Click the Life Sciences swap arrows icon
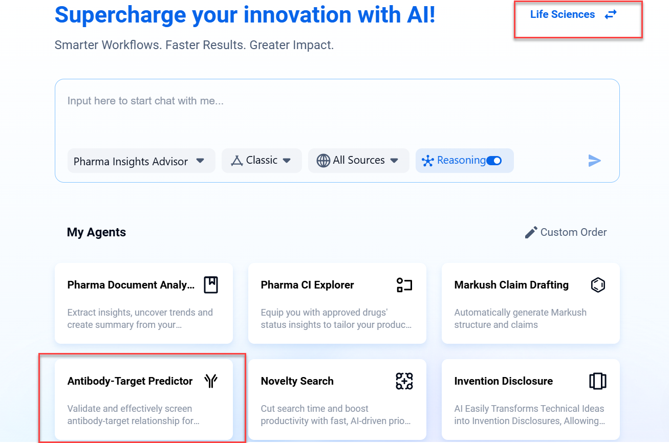669x443 pixels. [x=611, y=14]
